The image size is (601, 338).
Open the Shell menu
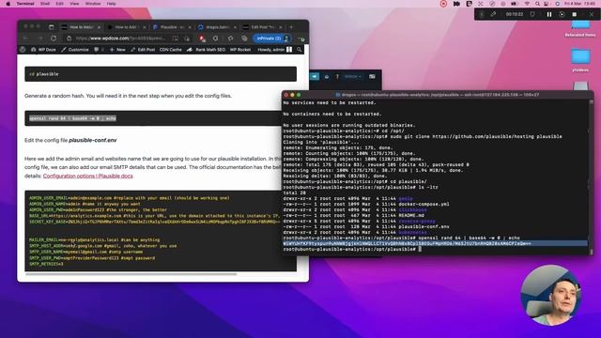point(45,4)
